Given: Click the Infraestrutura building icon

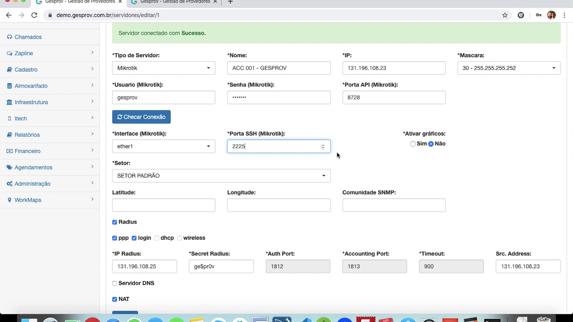Looking at the screenshot, I should click(9, 102).
